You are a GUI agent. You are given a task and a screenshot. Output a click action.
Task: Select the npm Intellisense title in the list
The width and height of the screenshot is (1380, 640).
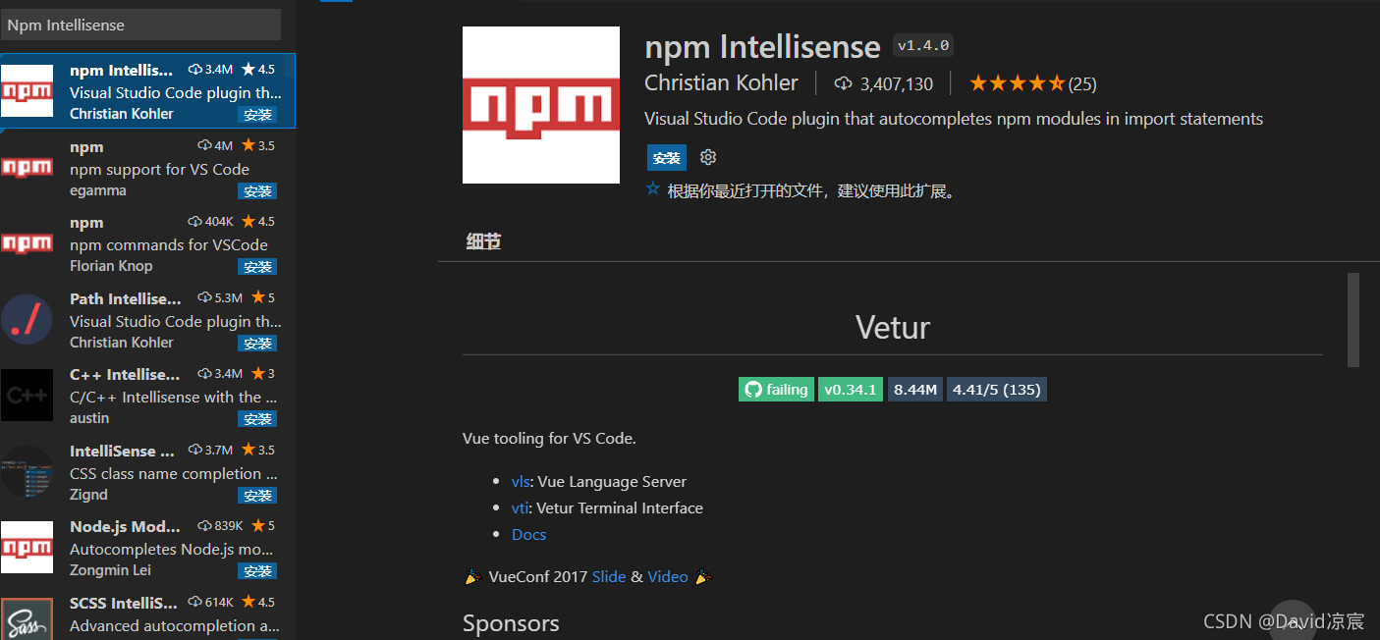121,71
